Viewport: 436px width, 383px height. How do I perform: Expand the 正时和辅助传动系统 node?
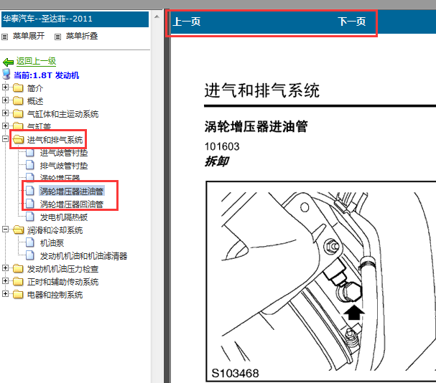[5, 280]
